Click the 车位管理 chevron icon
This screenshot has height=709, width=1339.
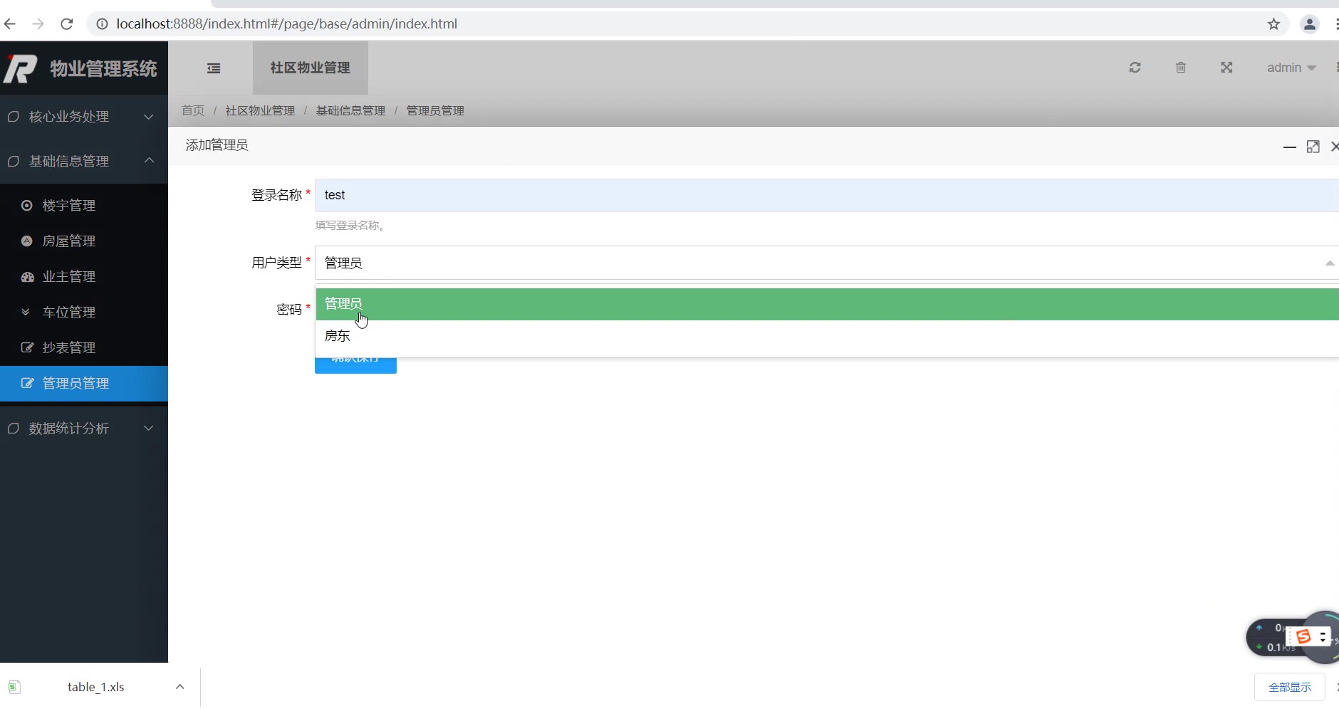[x=26, y=312]
